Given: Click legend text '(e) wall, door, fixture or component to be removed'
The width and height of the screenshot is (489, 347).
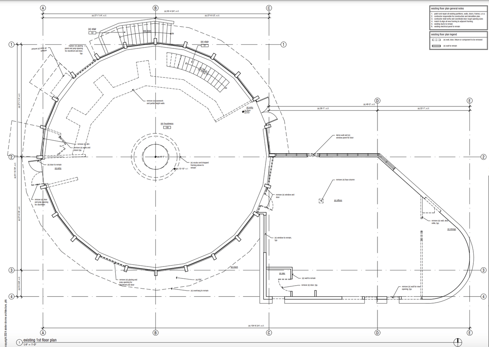Looking at the screenshot, I should [463, 40].
